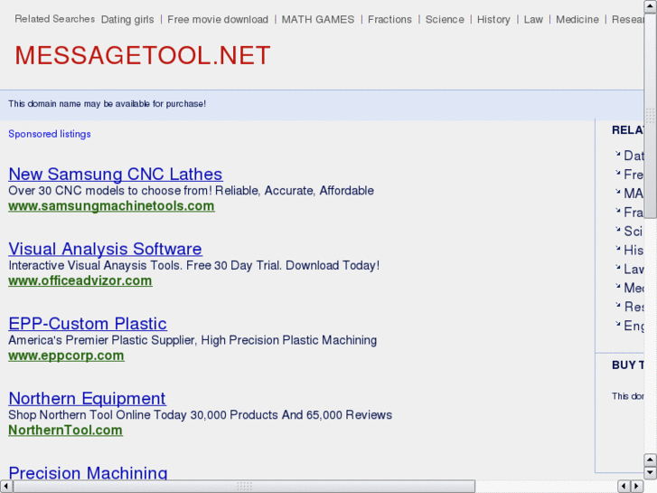Select History related search in top bar
The image size is (657, 493).
pos(493,19)
